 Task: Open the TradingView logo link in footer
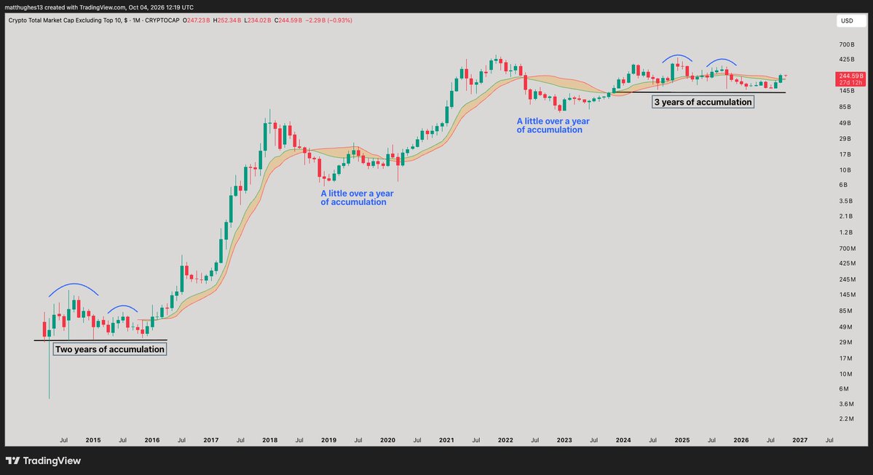(43, 460)
